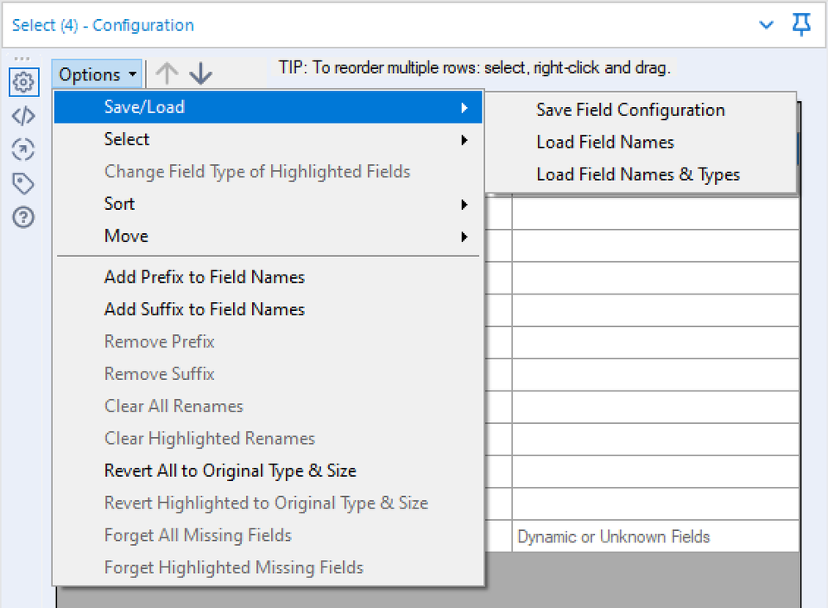The width and height of the screenshot is (828, 608).
Task: Select Add Suffix to Field Names
Action: click(204, 309)
